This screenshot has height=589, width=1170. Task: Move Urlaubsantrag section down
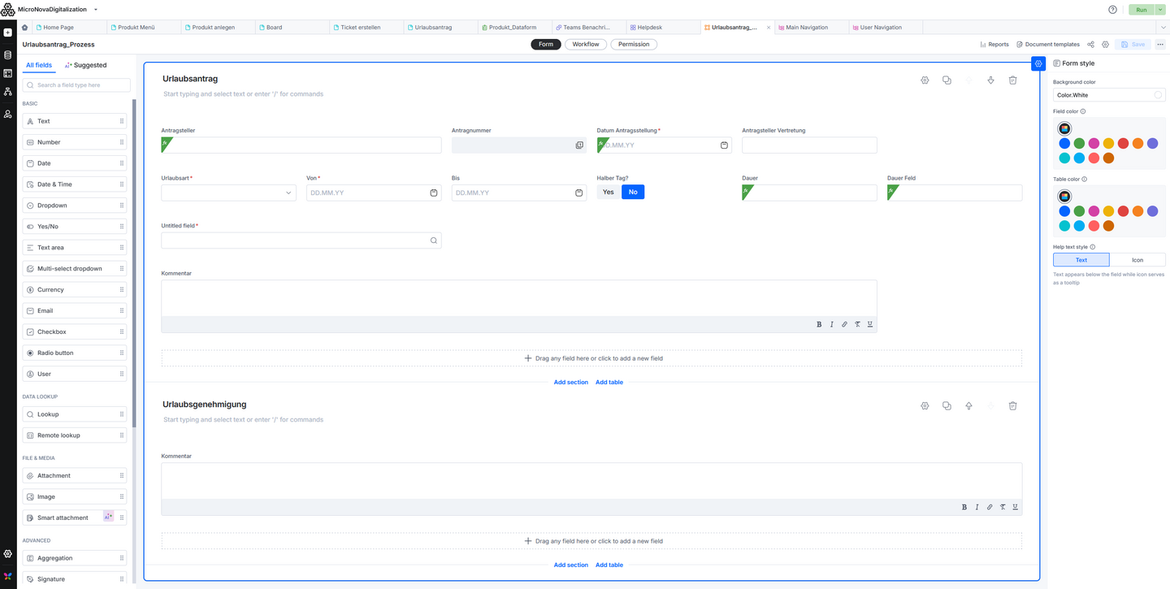(990, 80)
